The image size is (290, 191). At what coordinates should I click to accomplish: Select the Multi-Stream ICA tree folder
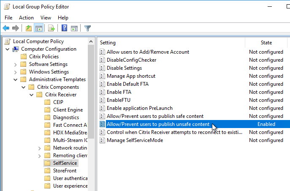(70, 140)
